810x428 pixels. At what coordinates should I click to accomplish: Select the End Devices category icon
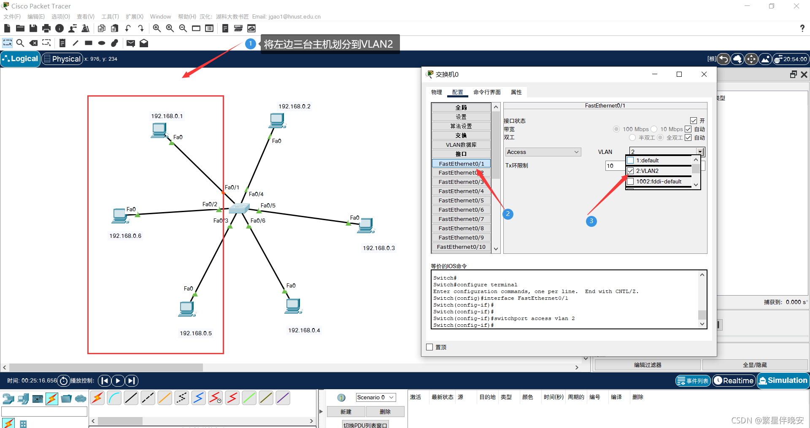pyautogui.click(x=23, y=398)
